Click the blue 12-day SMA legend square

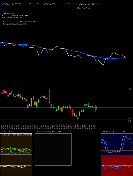click(3, 4)
